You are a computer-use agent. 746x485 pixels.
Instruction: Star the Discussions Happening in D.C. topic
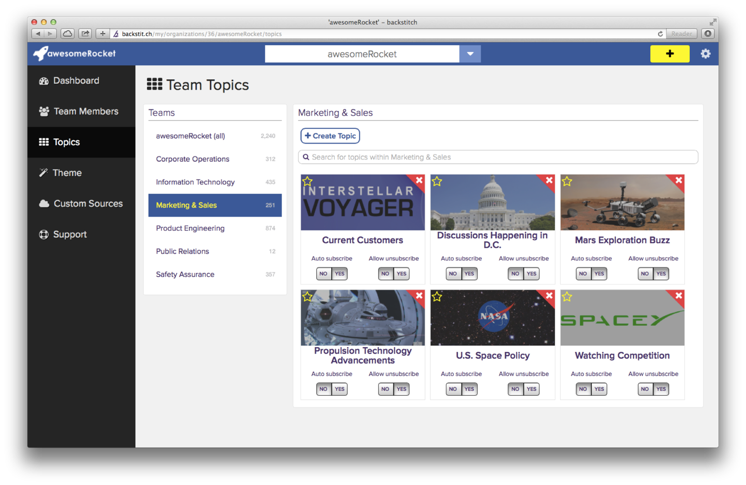tap(437, 182)
